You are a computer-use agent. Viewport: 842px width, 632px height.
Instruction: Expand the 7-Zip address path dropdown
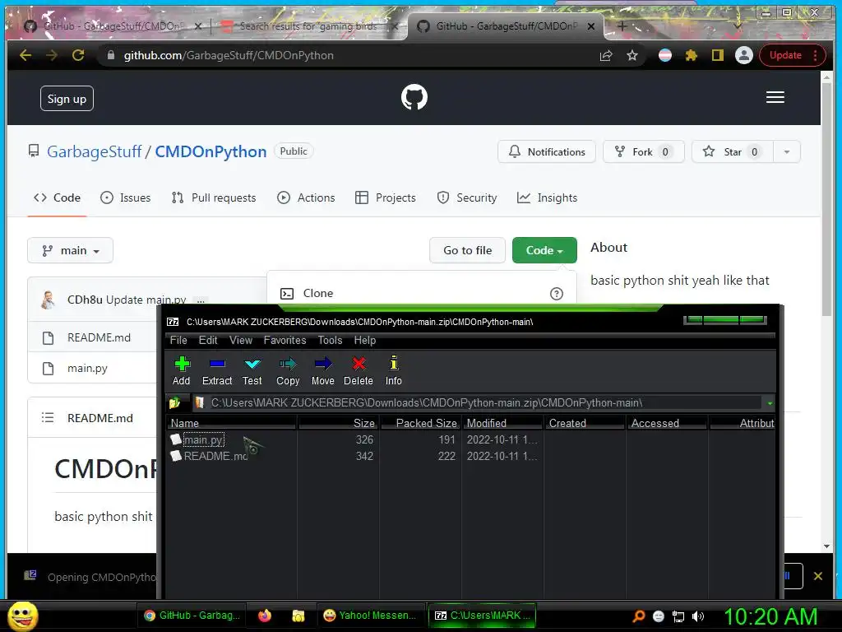[770, 403]
